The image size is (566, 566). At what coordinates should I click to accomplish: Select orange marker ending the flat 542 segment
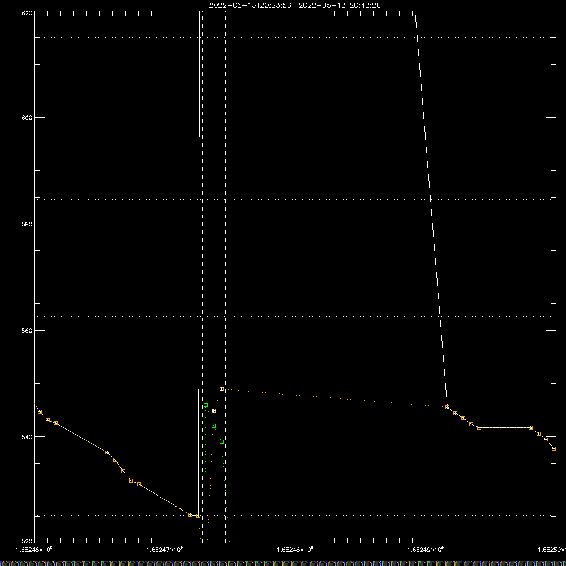click(x=531, y=428)
